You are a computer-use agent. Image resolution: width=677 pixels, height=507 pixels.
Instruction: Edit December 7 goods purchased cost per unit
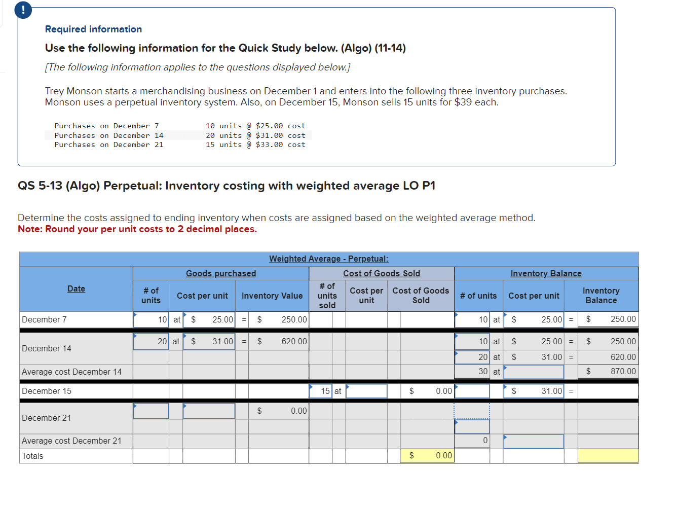tap(209, 319)
